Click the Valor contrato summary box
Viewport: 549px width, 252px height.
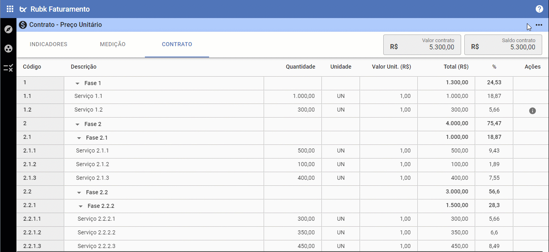pyautogui.click(x=422, y=44)
